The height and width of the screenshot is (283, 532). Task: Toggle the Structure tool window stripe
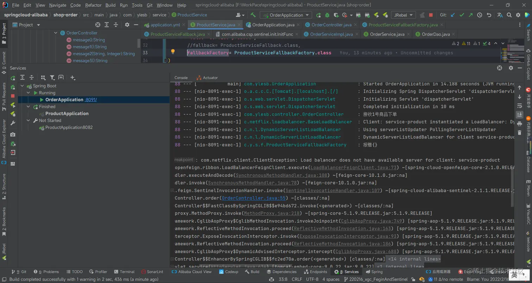pos(4,186)
